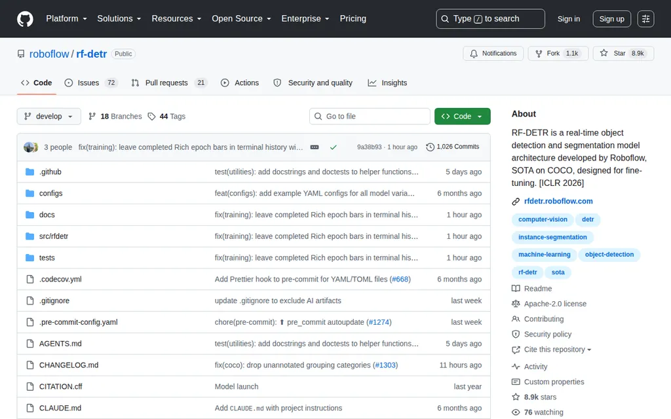The image size is (671, 419).
Task: Expand the Resources menu
Action: coord(176,19)
